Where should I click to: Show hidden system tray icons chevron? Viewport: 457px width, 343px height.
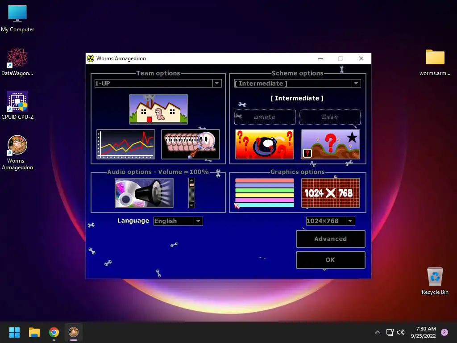pyautogui.click(x=378, y=332)
